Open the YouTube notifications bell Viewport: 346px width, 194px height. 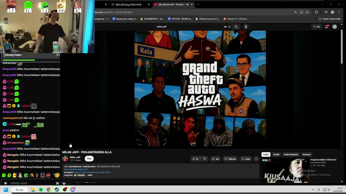point(326,27)
